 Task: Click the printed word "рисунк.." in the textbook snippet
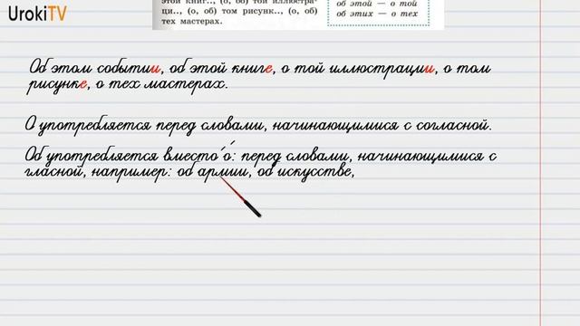point(264,11)
